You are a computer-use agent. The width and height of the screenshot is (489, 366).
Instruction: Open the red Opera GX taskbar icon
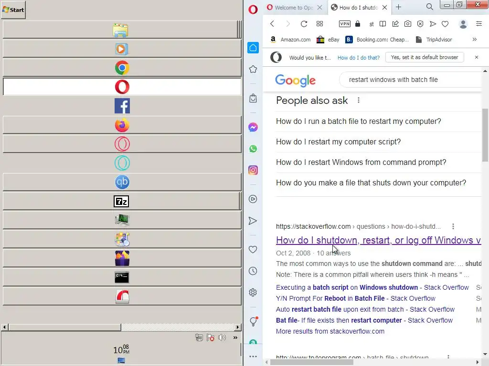click(x=122, y=144)
